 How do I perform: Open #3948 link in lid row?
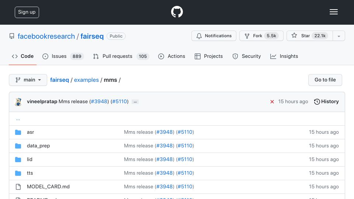164,159
